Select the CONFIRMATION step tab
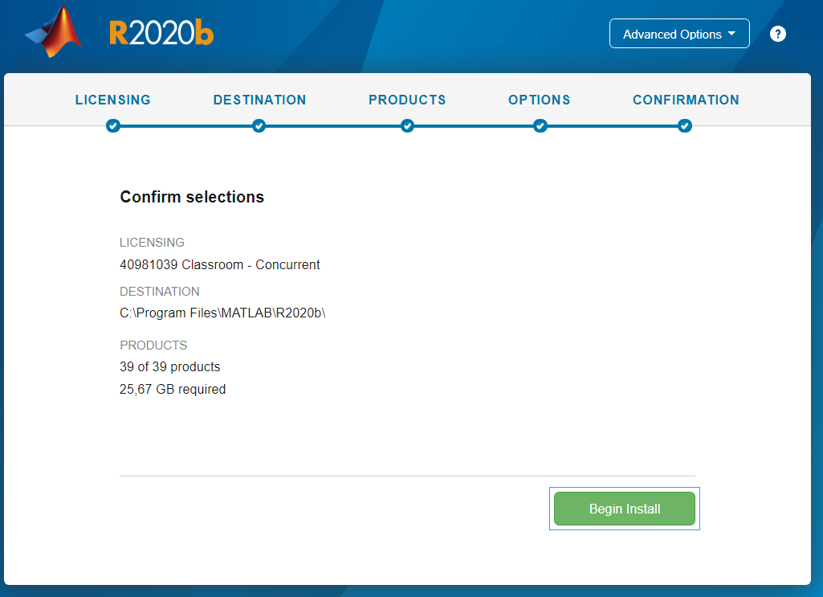This screenshot has width=823, height=597. pos(686,100)
